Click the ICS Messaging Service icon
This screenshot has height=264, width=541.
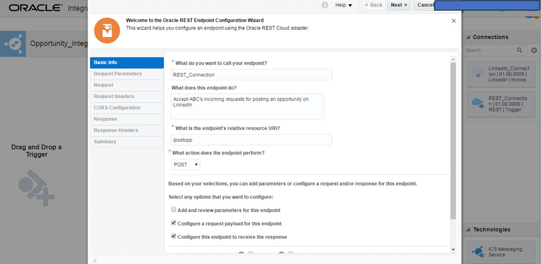[x=478, y=251]
